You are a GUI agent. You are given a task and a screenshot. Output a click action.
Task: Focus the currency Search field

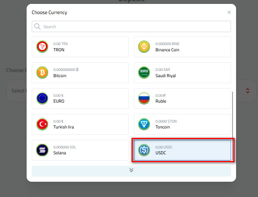[x=131, y=27]
